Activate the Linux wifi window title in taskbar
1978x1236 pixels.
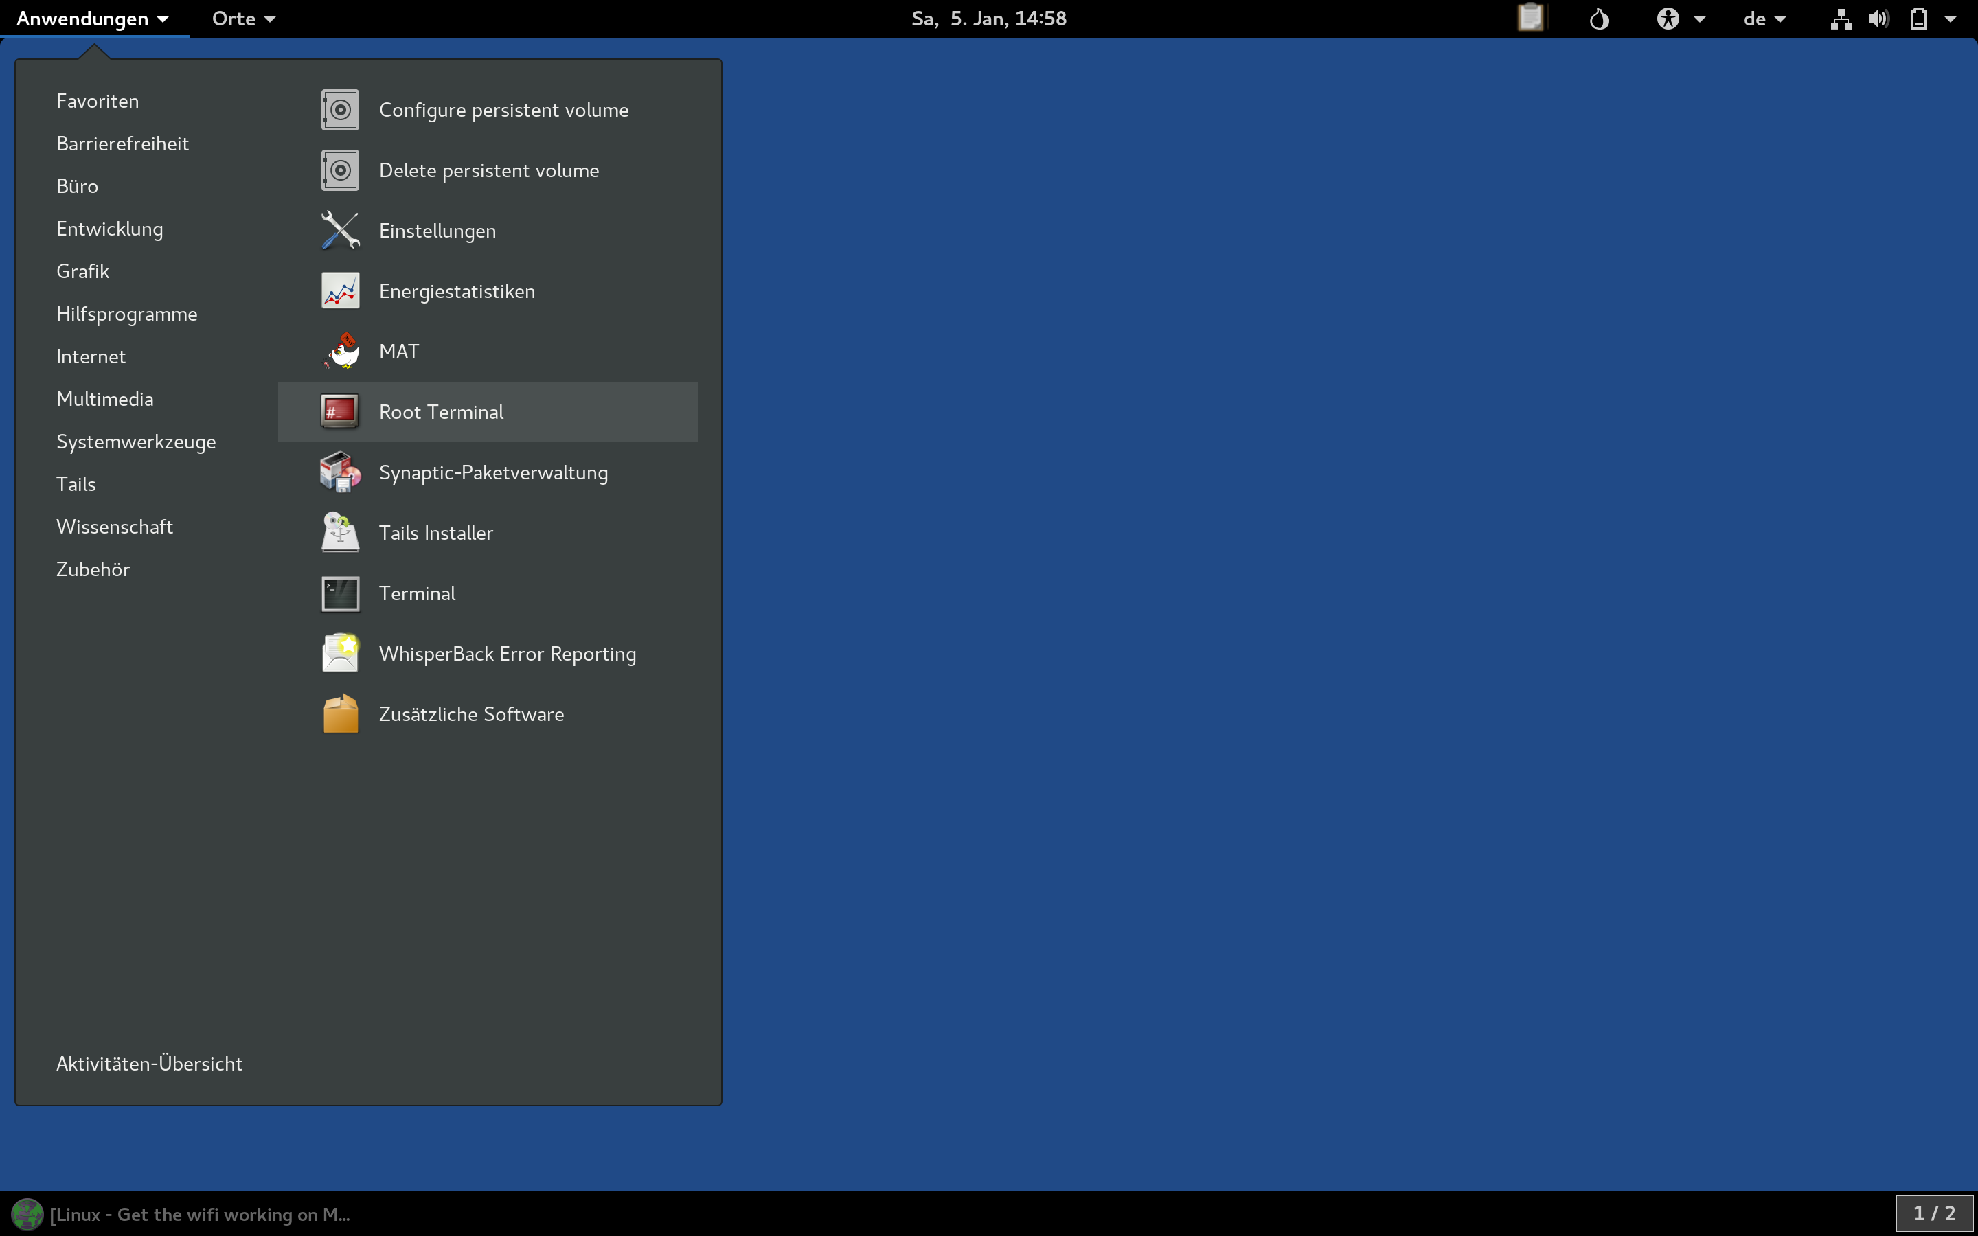pyautogui.click(x=199, y=1214)
